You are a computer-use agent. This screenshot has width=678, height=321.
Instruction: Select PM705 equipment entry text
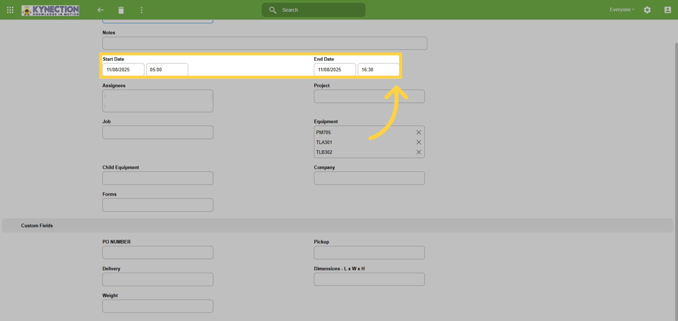click(x=323, y=132)
